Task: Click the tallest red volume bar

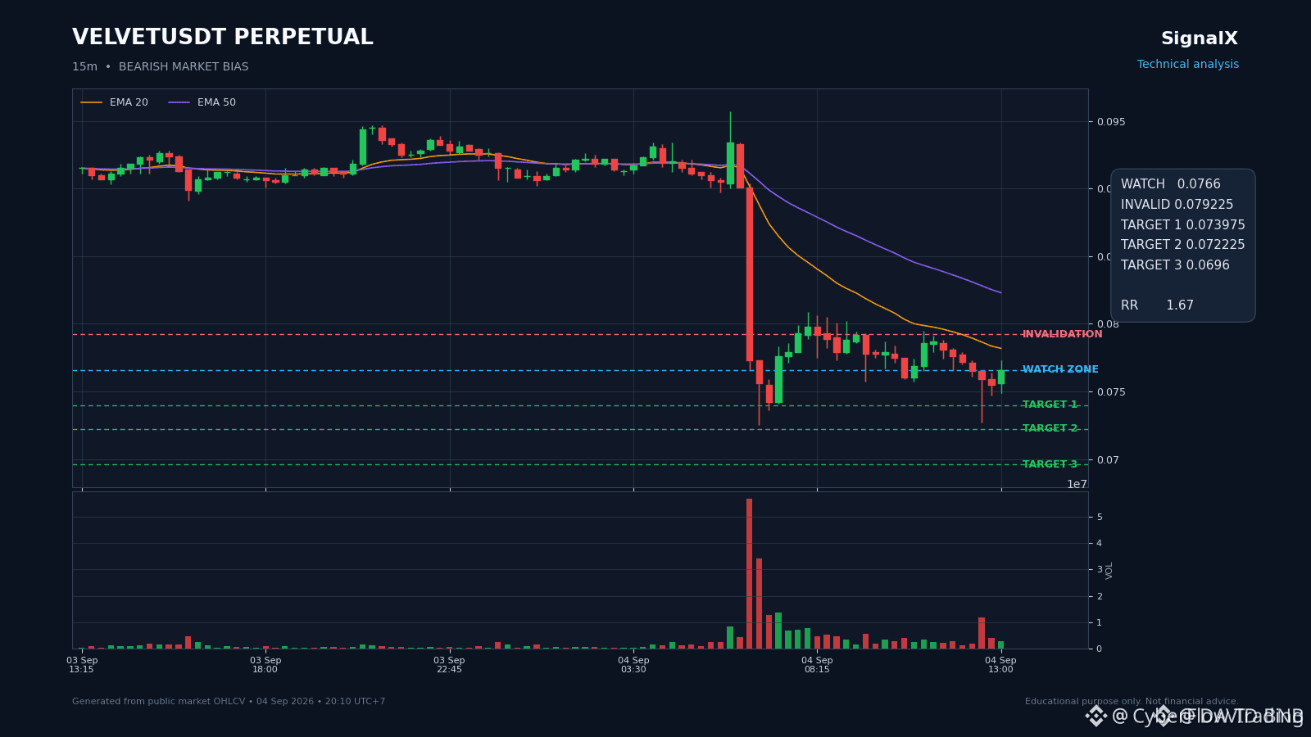Action: [749, 573]
